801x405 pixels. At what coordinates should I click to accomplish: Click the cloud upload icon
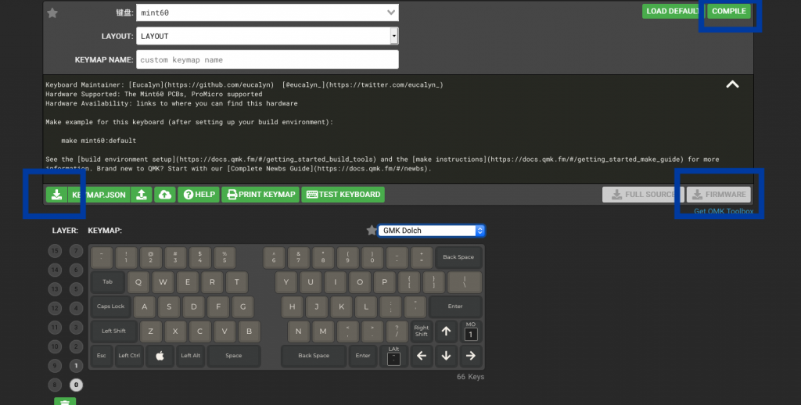tap(164, 195)
